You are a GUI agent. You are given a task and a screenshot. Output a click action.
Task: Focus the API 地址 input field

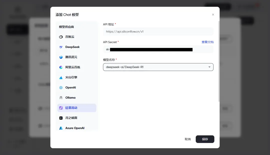point(158,32)
